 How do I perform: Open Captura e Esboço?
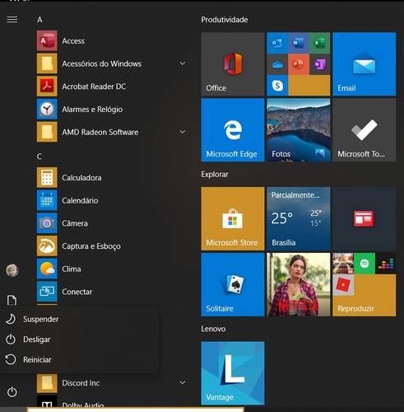113,246
